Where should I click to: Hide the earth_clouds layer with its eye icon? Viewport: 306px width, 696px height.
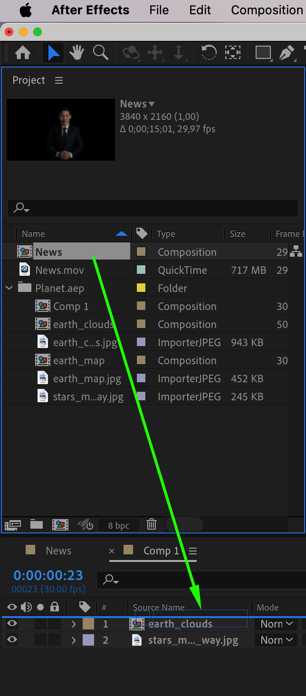coord(12,624)
